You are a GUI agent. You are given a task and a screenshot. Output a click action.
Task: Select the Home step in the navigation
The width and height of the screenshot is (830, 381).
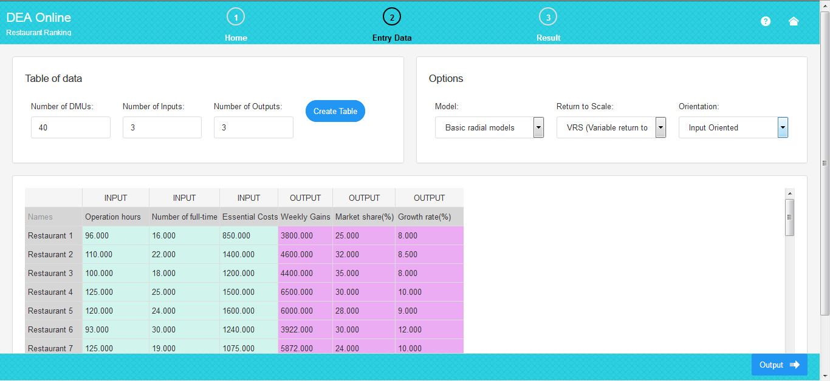[236, 38]
